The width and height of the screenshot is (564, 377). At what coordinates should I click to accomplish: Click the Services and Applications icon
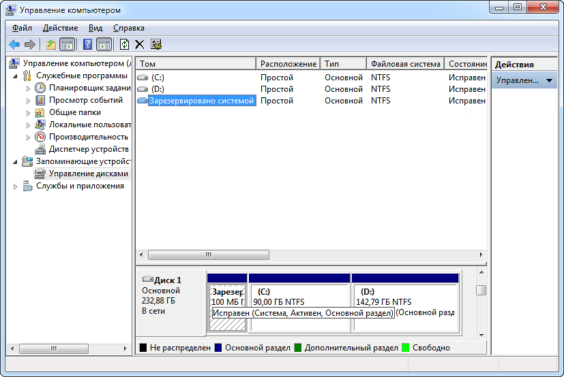click(x=27, y=186)
